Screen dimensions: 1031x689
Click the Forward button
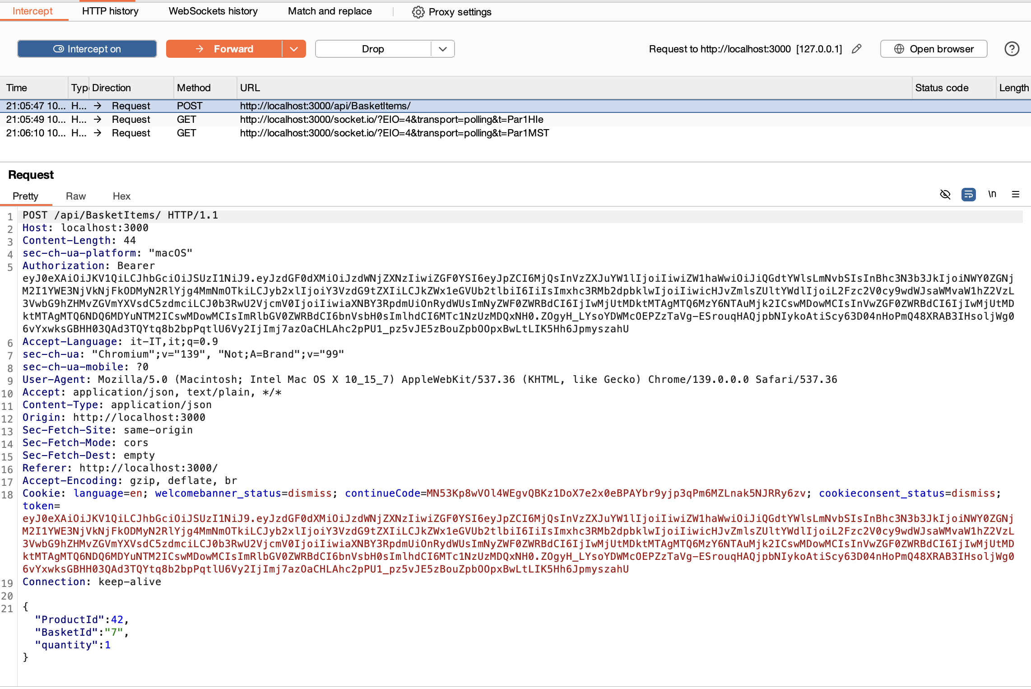pyautogui.click(x=224, y=49)
